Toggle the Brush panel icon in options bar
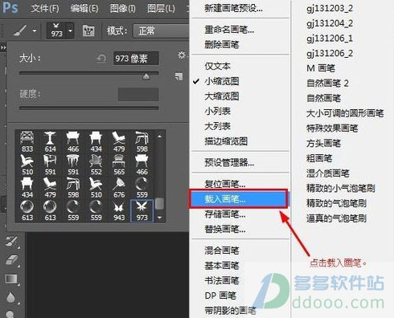The height and width of the screenshot is (318, 394). click(x=88, y=31)
